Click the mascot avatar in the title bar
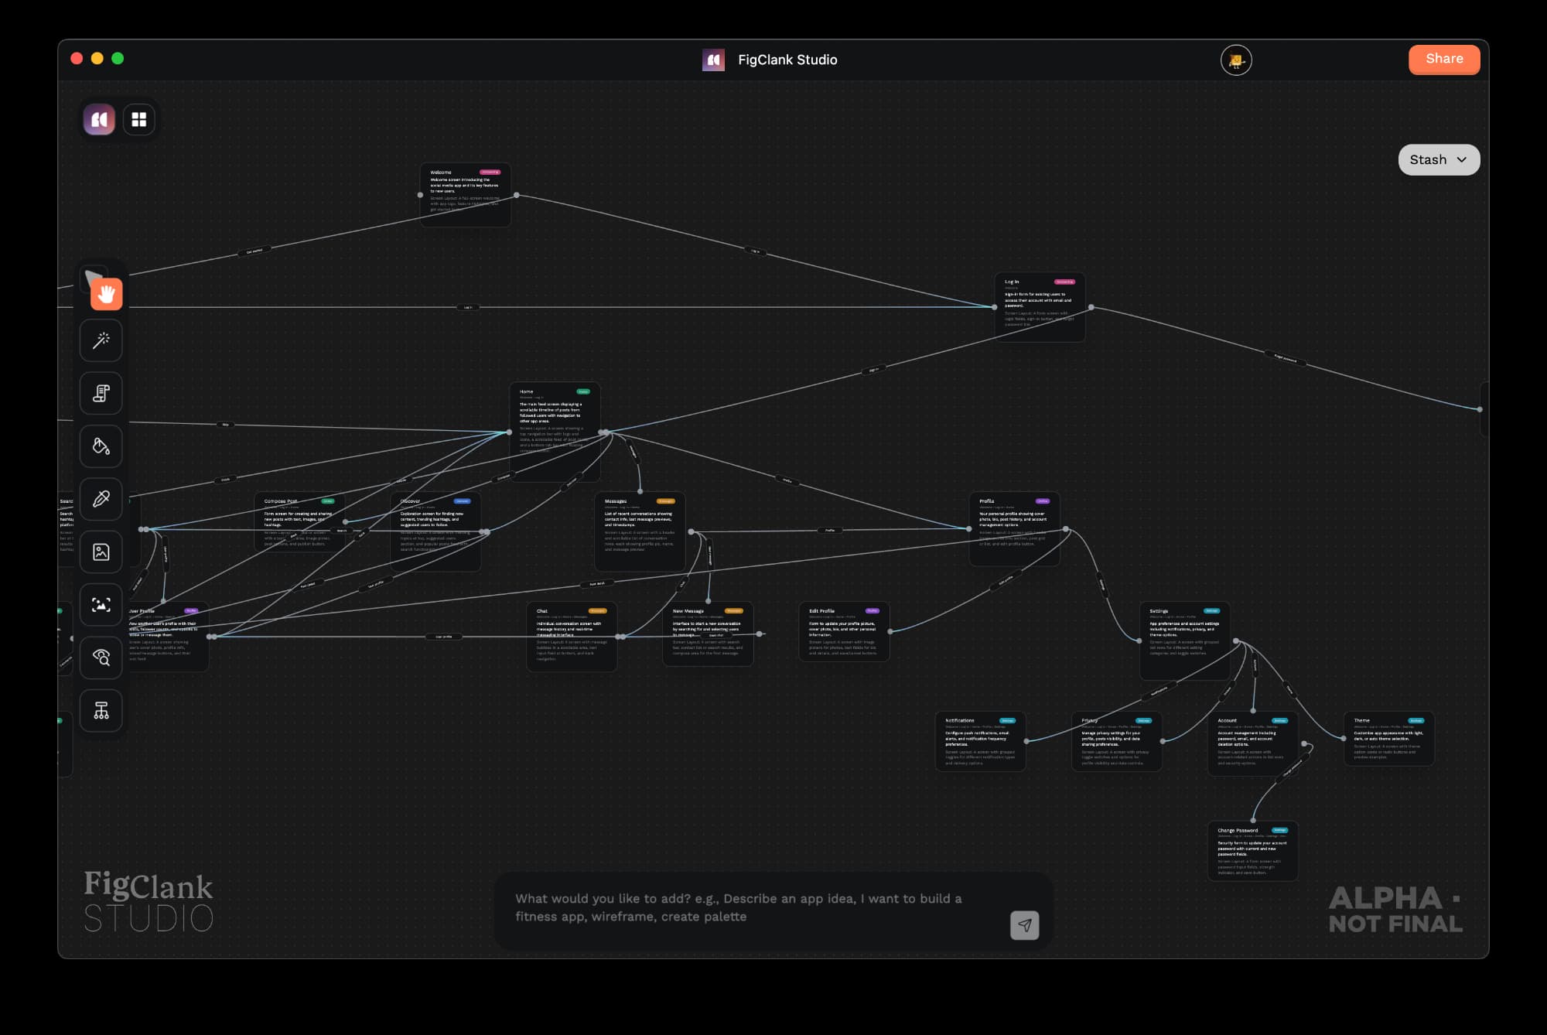1547x1035 pixels. coord(1237,60)
